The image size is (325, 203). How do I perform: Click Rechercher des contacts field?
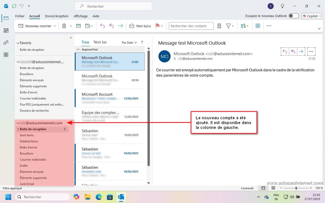191,26
